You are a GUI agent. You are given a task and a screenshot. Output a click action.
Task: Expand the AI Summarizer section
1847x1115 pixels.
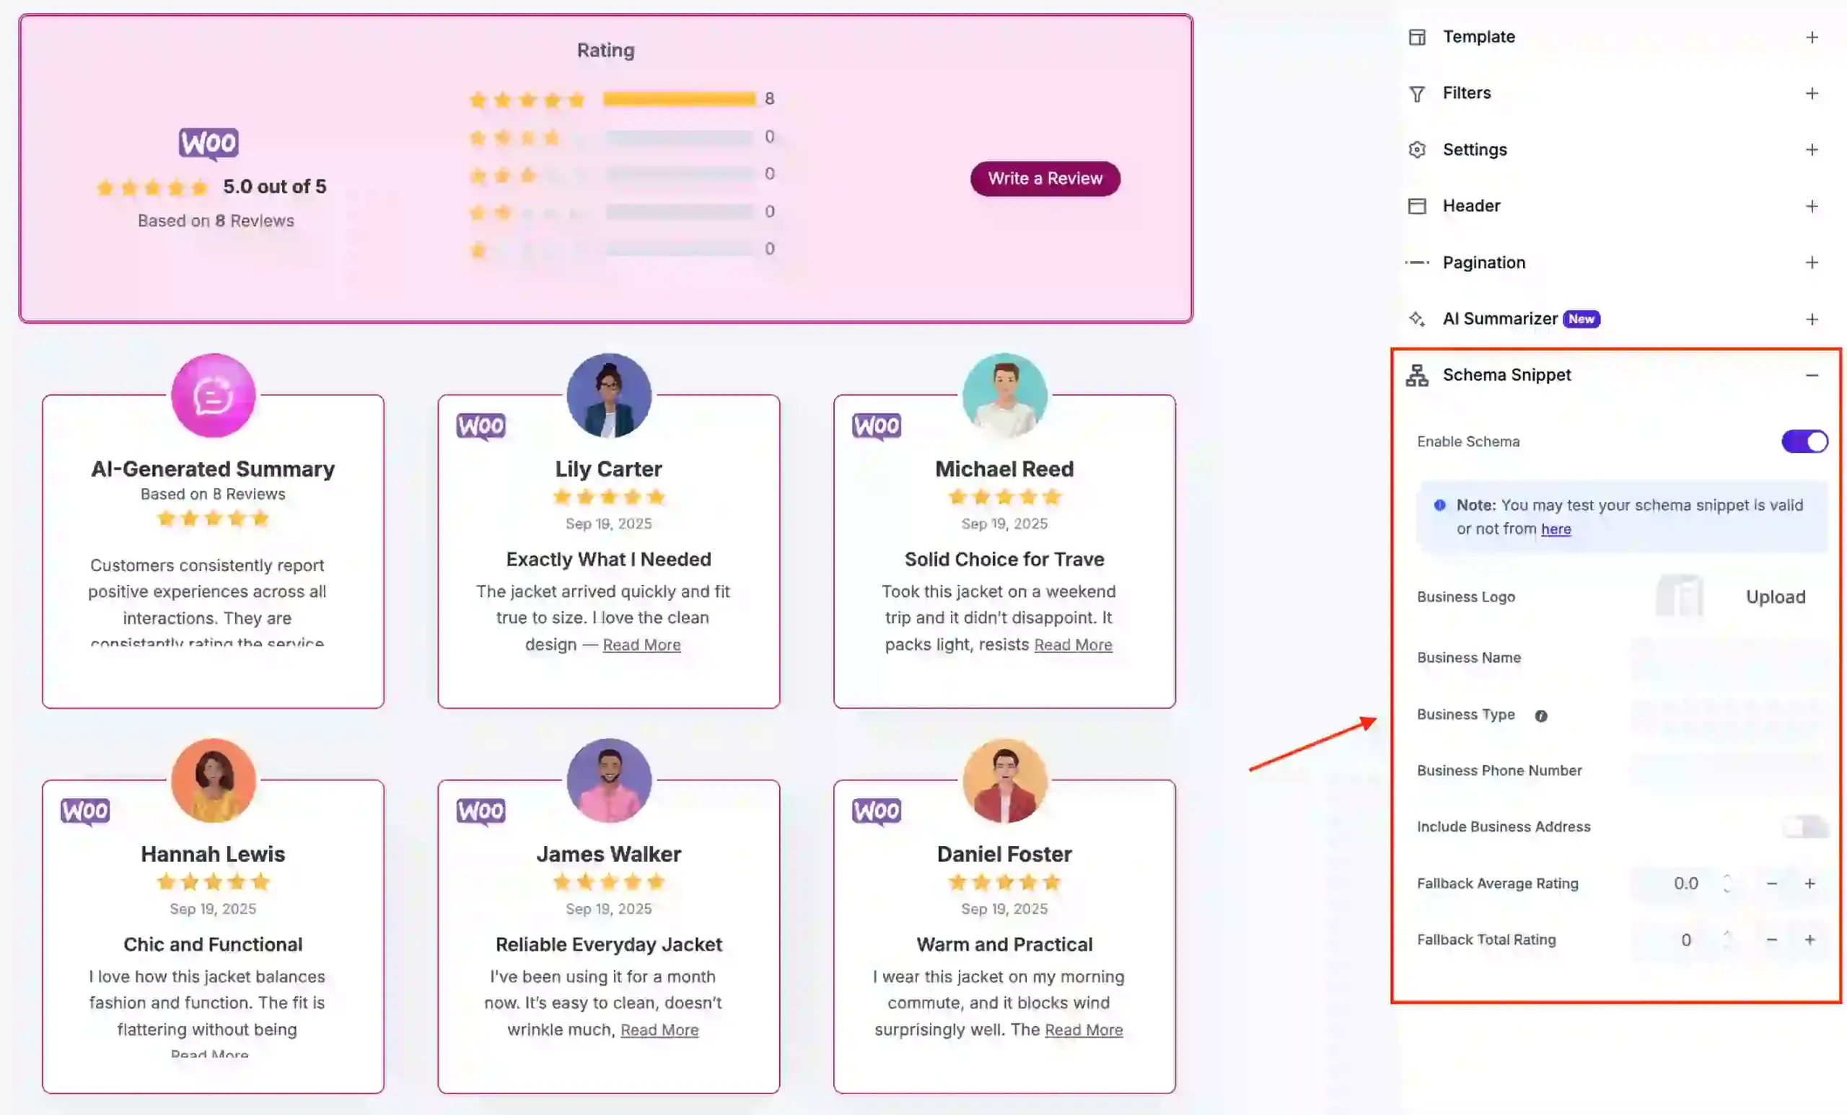pos(1813,319)
